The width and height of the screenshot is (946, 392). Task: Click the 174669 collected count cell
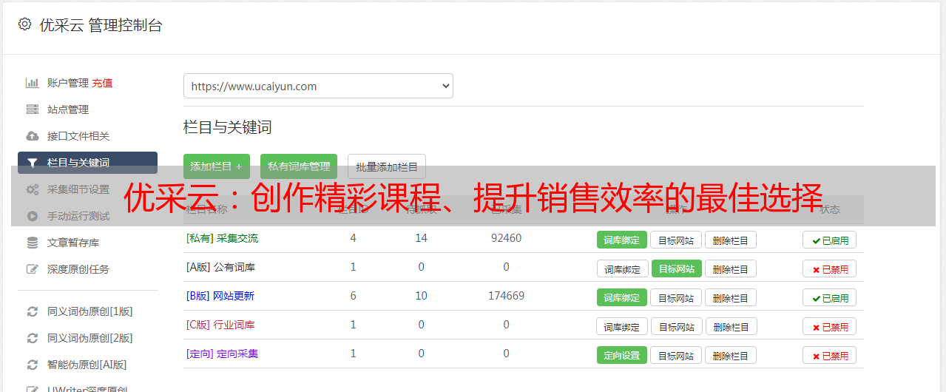coord(506,296)
